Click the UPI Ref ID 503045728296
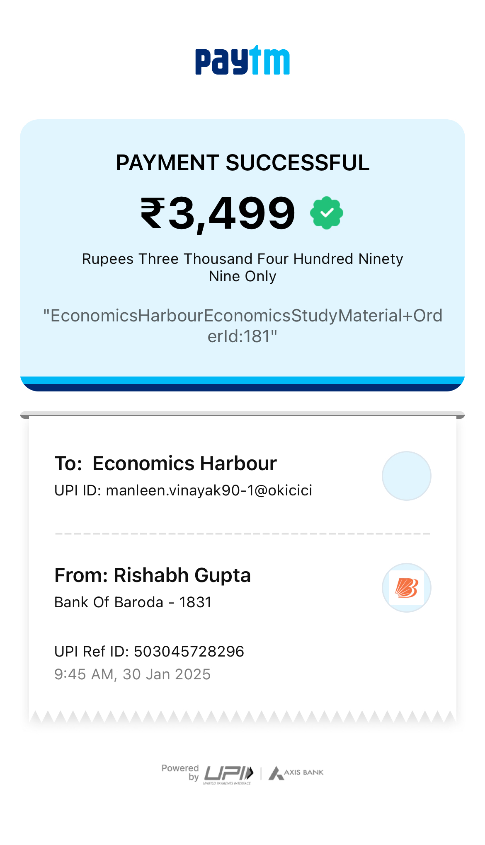This screenshot has width=485, height=845. click(x=189, y=652)
